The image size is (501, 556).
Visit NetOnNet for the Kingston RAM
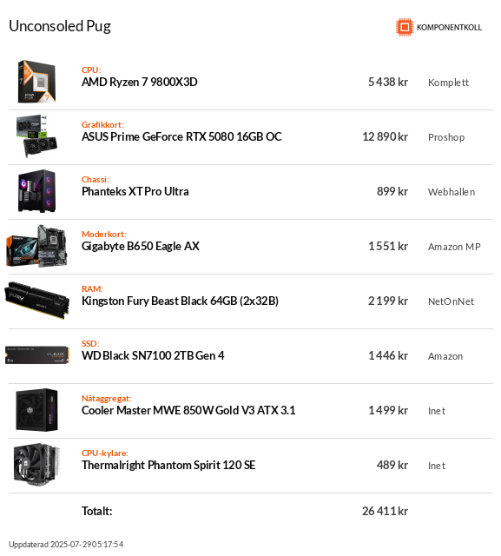click(x=451, y=301)
